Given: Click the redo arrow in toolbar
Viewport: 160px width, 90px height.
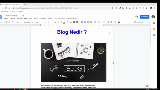Looking at the screenshot, I should tap(4, 22).
